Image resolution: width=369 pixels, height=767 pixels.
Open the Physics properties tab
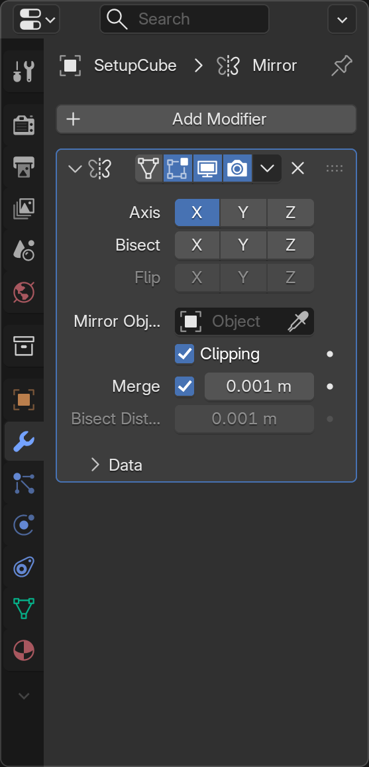23,525
